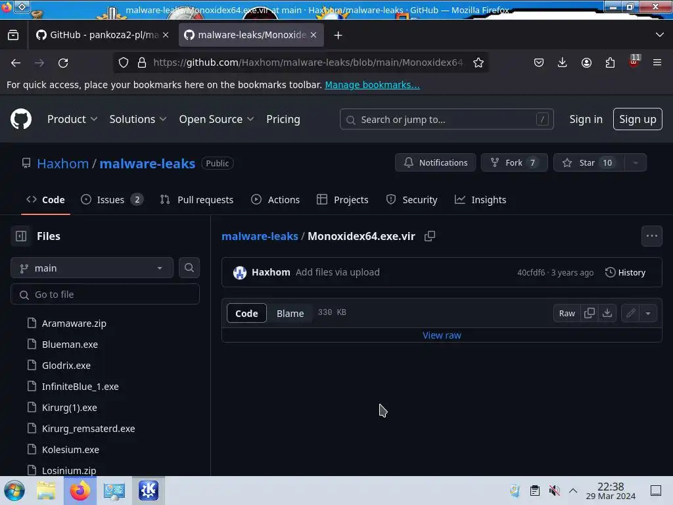Select the Code view toggle
The image size is (673, 505).
[x=246, y=314]
